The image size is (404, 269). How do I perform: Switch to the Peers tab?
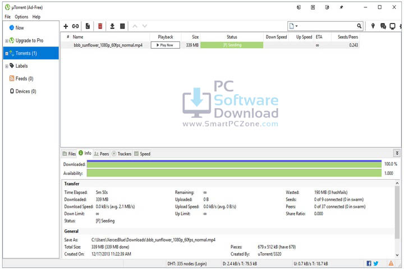pyautogui.click(x=101, y=154)
